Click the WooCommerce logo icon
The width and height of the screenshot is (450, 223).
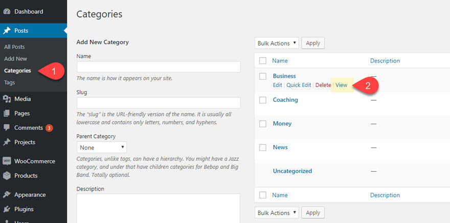(7, 161)
